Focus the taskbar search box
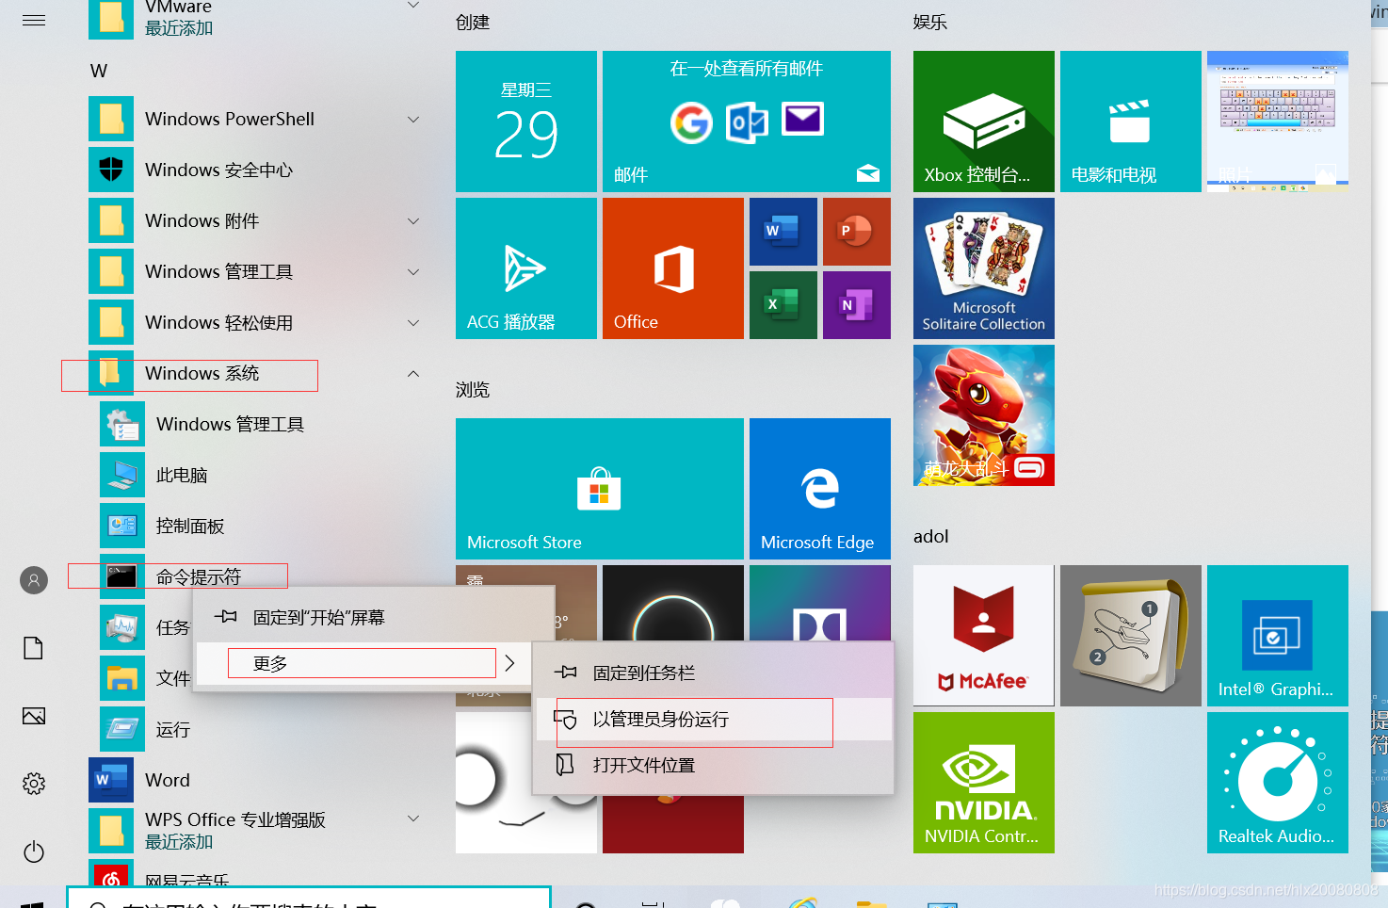This screenshot has height=908, width=1388. click(x=309, y=898)
